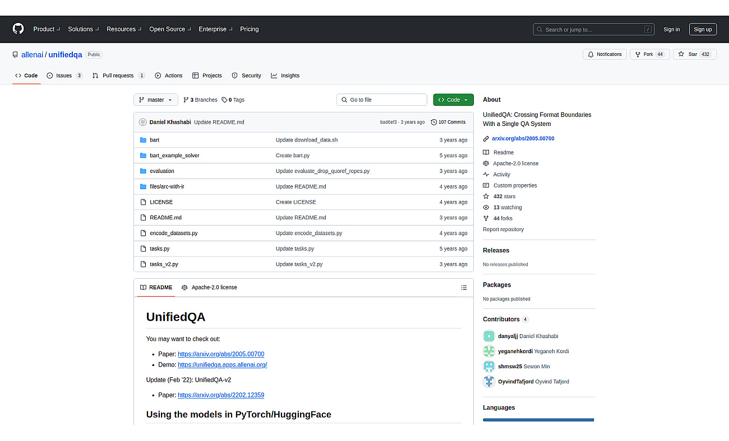Switch to the Actions tab
Screen dimensions: 729x441
pos(169,76)
